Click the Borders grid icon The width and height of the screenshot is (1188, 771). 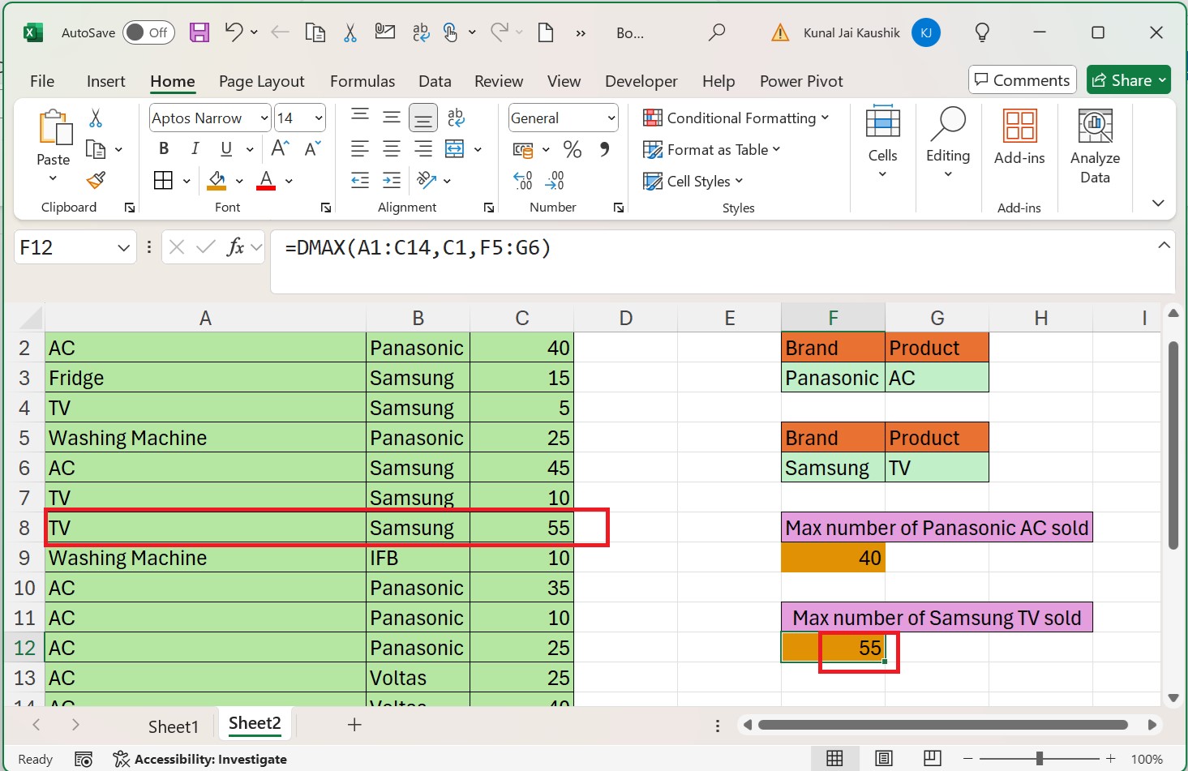(163, 180)
